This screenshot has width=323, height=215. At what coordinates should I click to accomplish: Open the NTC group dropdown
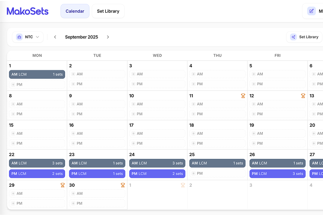tap(28, 37)
